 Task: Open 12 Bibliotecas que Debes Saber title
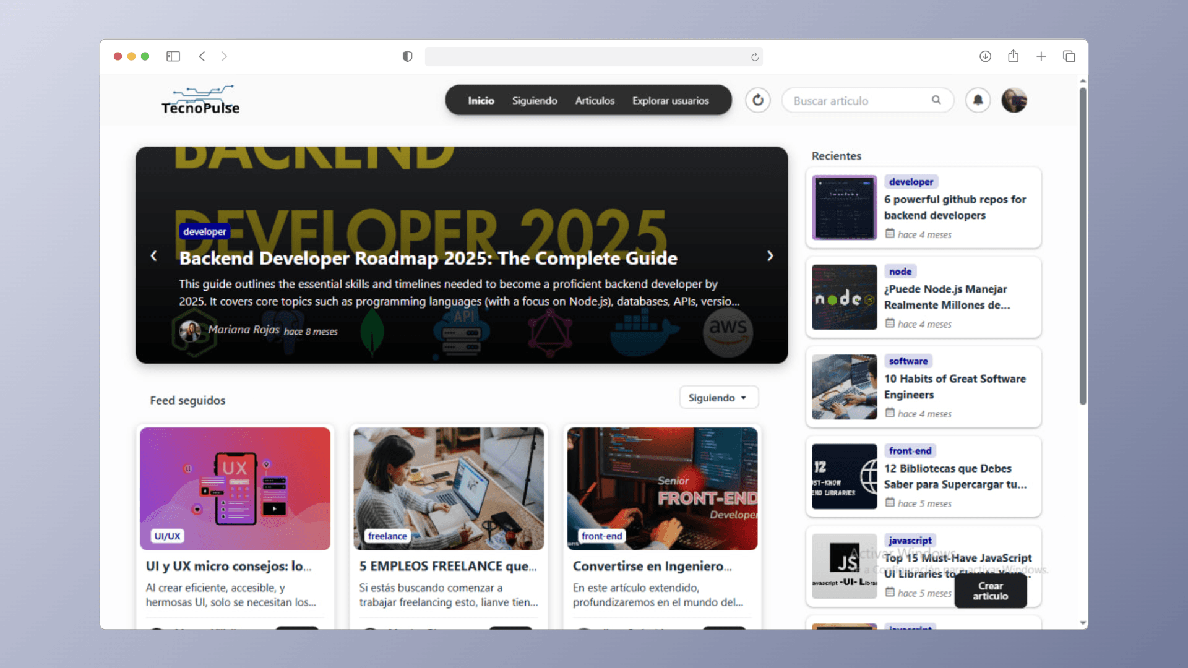[955, 476]
